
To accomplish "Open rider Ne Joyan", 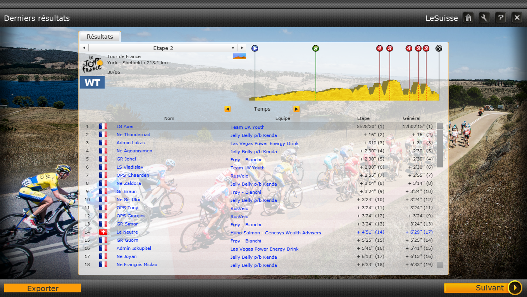I will 127,256.
